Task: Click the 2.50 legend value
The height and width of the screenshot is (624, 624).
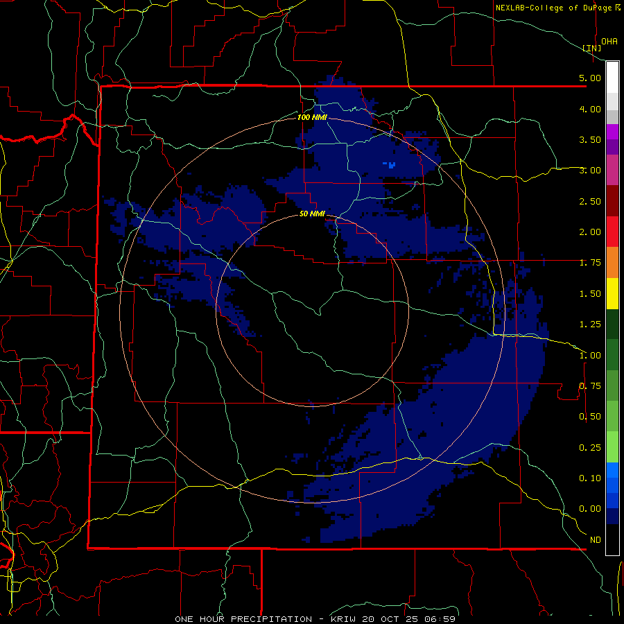Action: click(x=590, y=201)
